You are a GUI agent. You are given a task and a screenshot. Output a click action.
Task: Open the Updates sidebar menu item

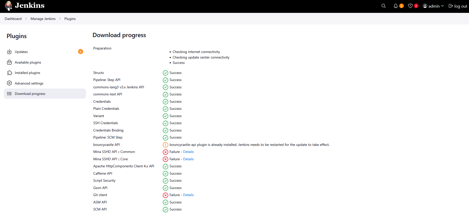45,52
